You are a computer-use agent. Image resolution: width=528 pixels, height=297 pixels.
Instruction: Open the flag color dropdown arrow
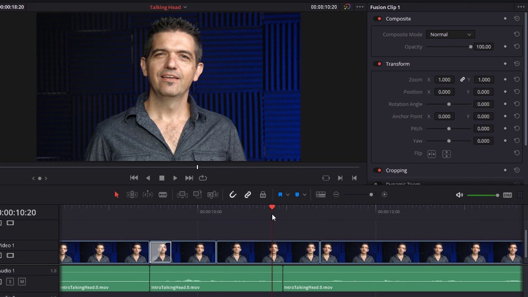pyautogui.click(x=288, y=195)
